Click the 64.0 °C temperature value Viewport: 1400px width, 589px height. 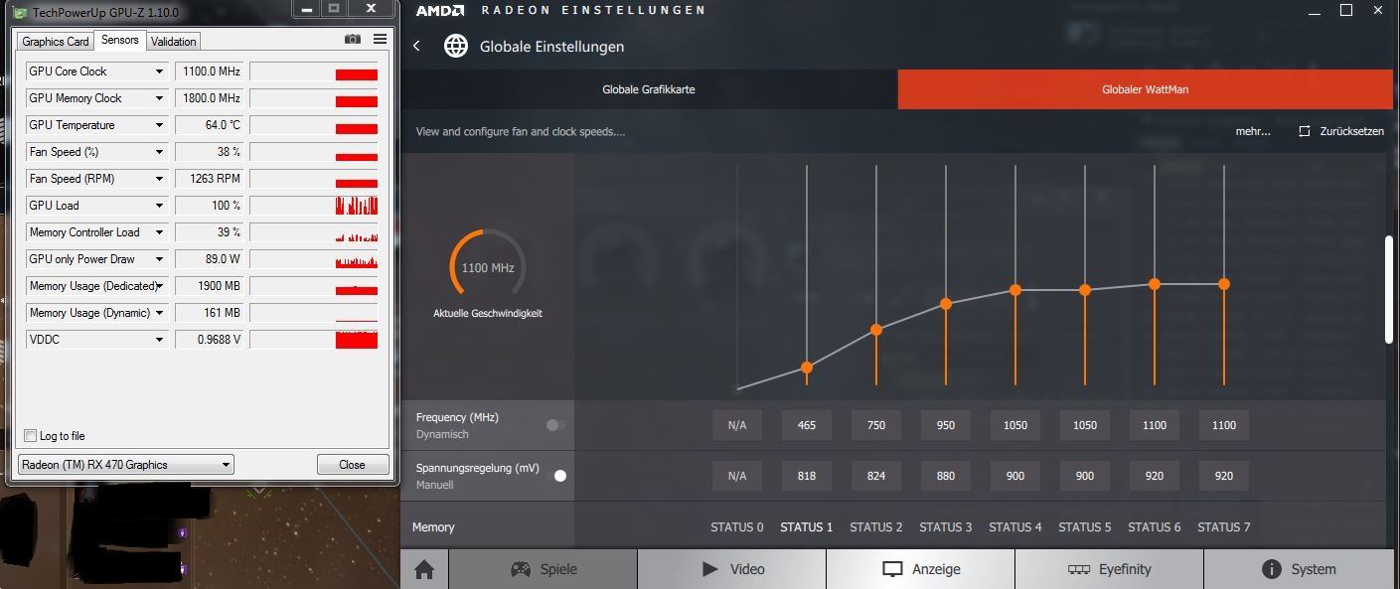pyautogui.click(x=210, y=125)
